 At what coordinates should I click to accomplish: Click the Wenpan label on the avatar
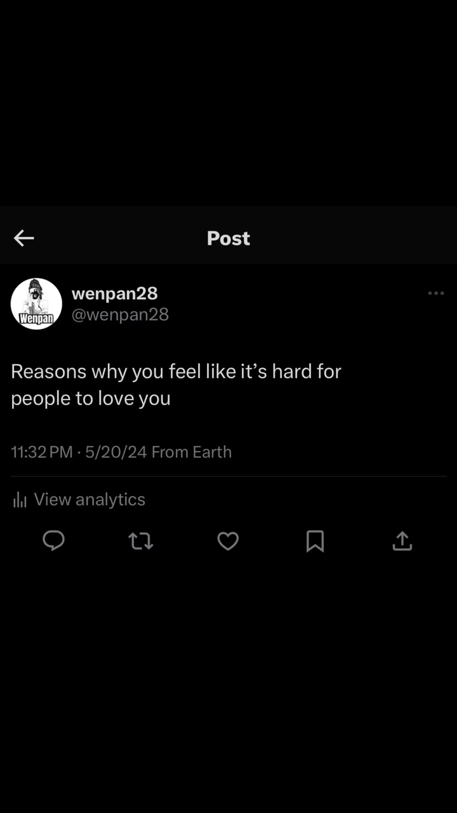pyautogui.click(x=36, y=319)
